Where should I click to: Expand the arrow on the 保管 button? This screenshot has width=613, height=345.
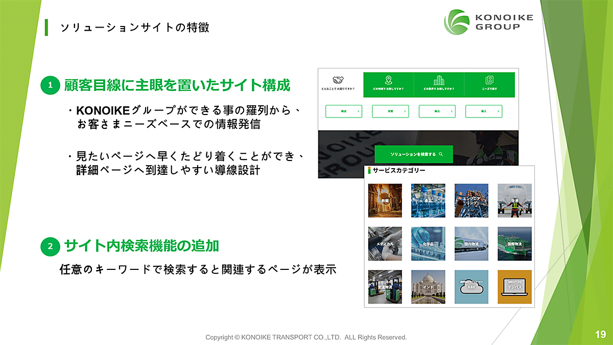(405, 111)
